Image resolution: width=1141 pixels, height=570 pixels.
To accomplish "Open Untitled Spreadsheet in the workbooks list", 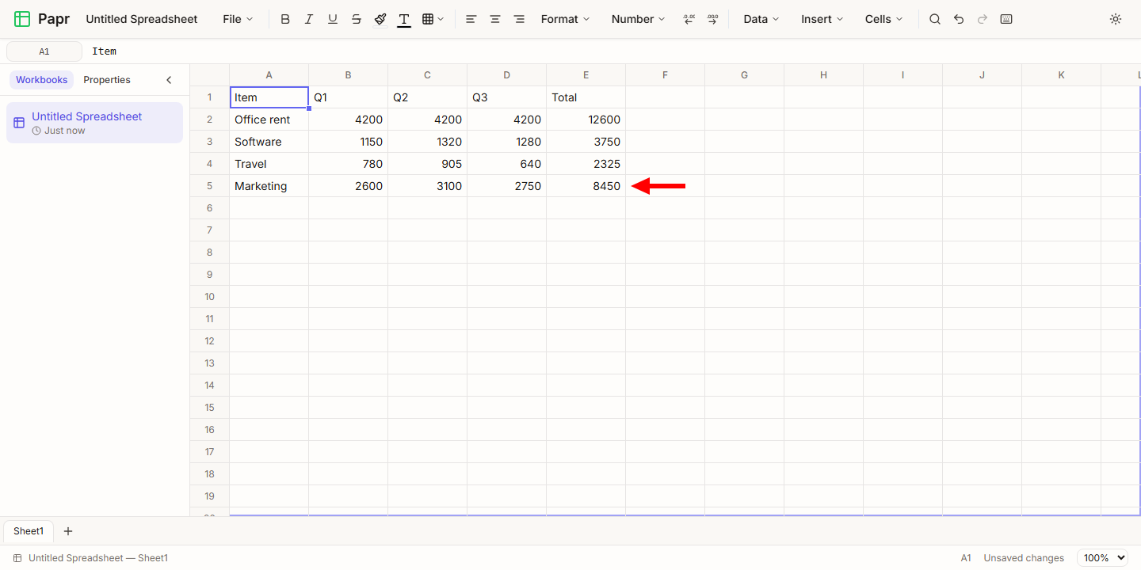I will point(94,123).
